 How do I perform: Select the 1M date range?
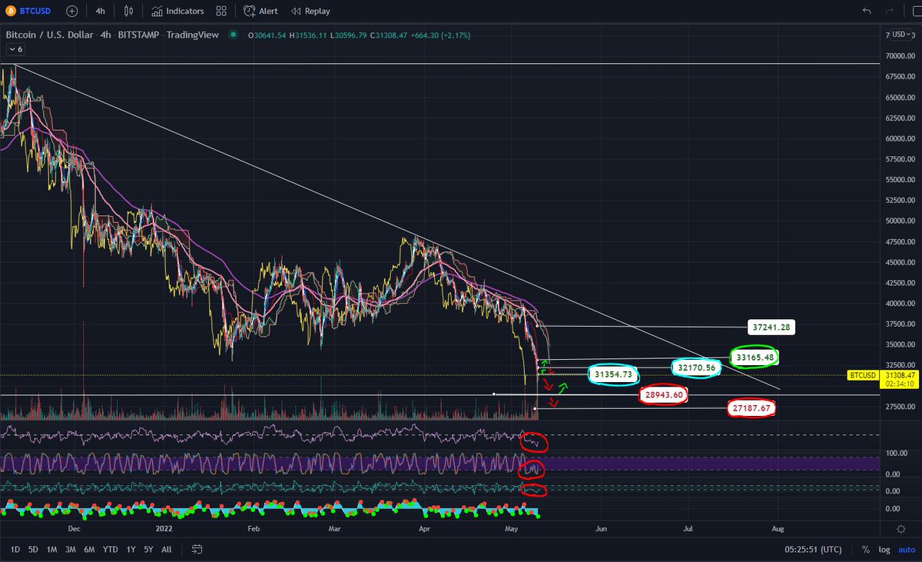click(52, 549)
